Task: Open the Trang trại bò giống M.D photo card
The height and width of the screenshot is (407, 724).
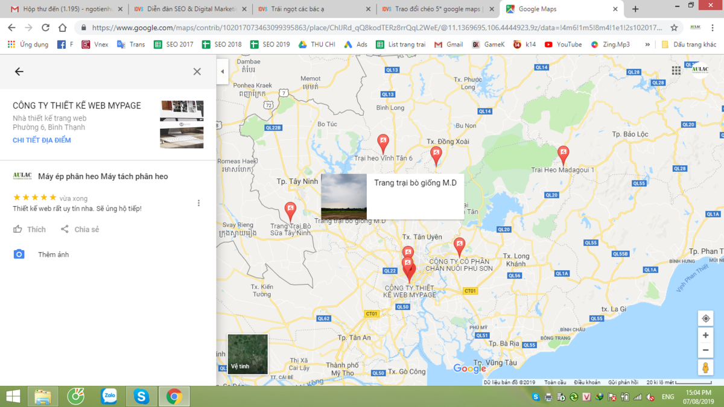Action: tap(393, 197)
